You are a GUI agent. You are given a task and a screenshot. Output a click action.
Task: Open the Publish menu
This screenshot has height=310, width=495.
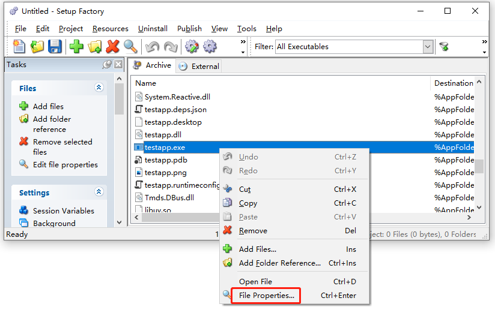189,29
